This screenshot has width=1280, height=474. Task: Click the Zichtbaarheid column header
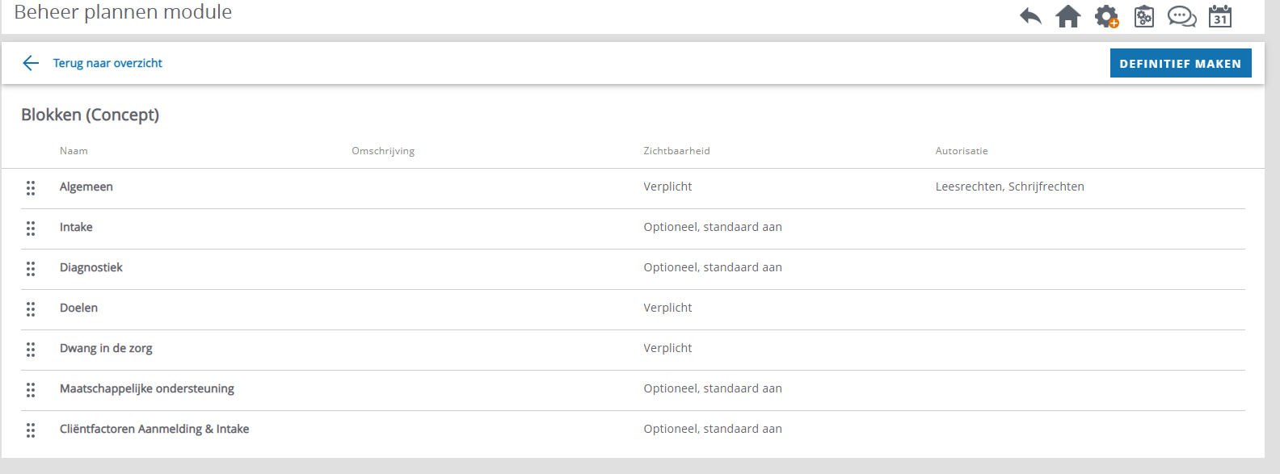tap(676, 151)
